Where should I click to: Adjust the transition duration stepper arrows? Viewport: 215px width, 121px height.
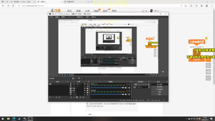point(149,87)
